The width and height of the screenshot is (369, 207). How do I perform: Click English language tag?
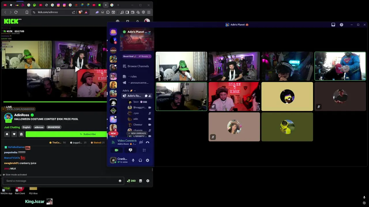[x=27, y=127]
